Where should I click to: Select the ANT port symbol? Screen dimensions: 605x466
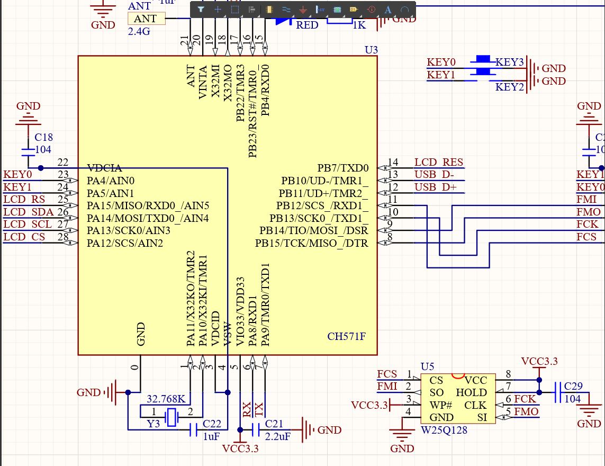click(x=146, y=19)
